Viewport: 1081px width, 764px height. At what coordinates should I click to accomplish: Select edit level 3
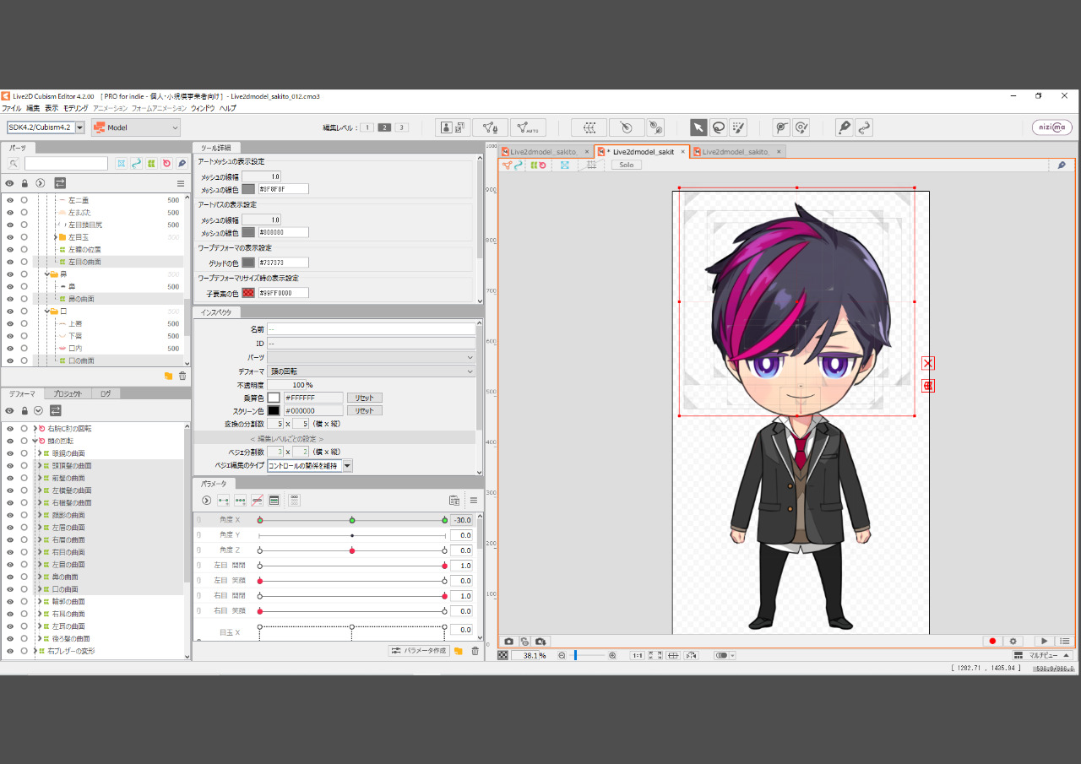point(402,127)
